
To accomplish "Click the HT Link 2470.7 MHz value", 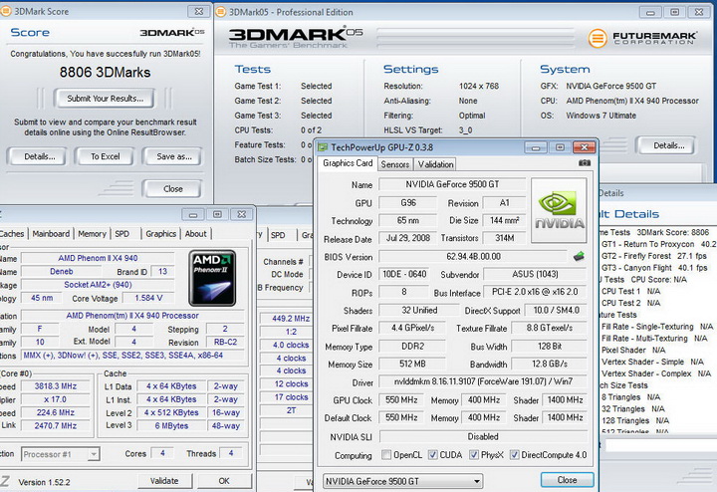I will (56, 425).
